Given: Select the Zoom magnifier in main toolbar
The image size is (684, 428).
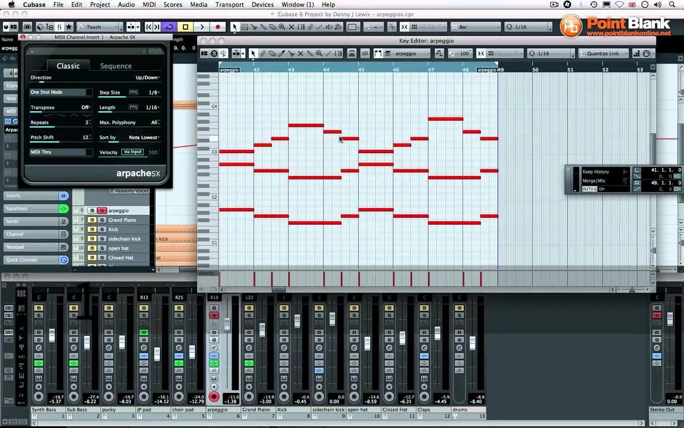Looking at the screenshot, I should (x=282, y=27).
